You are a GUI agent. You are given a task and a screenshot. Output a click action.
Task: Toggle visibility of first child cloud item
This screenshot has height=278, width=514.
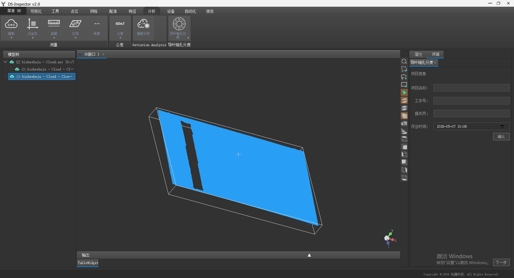point(17,69)
